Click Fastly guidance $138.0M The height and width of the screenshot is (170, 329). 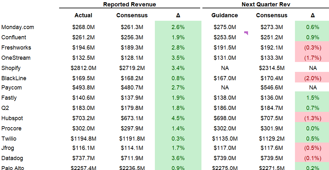click(x=225, y=98)
